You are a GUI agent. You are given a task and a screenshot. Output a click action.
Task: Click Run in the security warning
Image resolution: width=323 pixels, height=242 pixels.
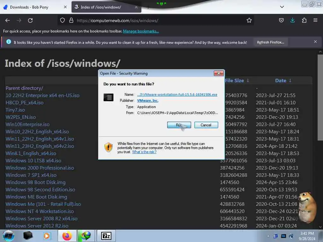(179, 125)
